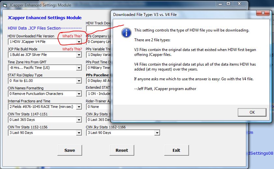This screenshot has height=169, width=274.
Task: Click the dSettings08 link in background window
Action: tap(261, 153)
